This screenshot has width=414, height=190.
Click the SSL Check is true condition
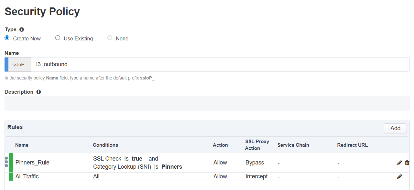118,159
